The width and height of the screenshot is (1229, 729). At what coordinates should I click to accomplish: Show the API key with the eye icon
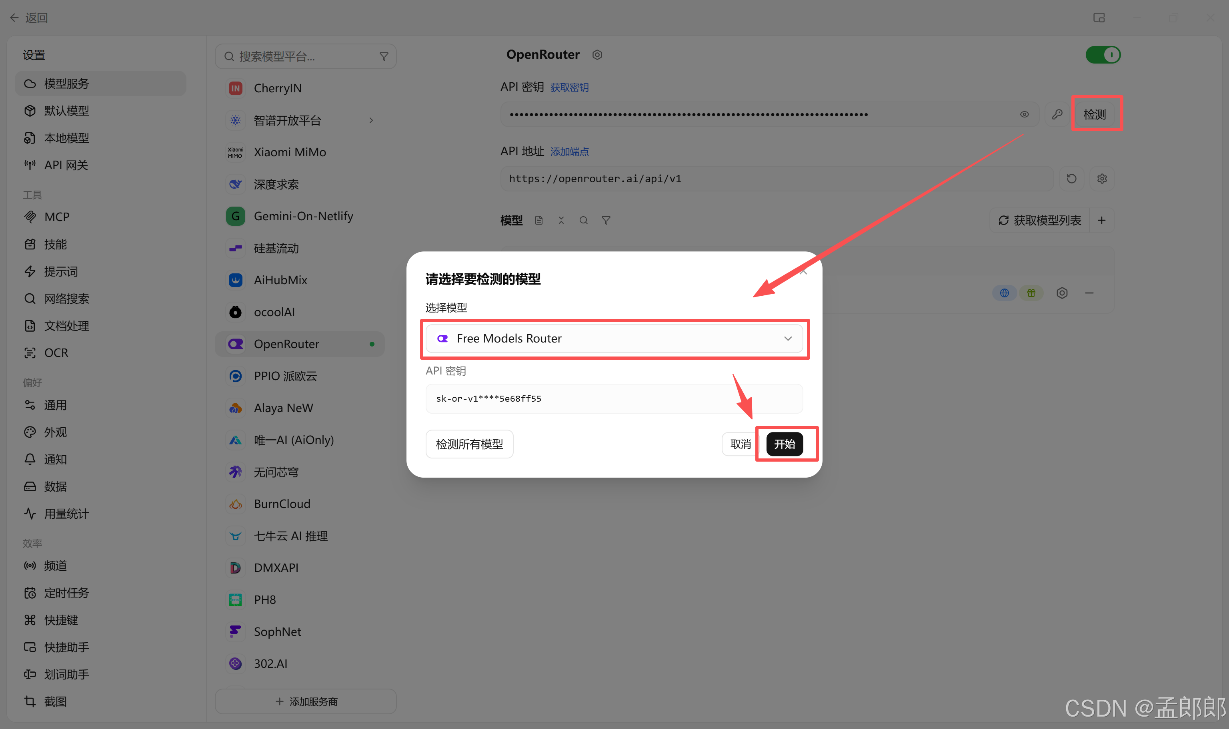tap(1024, 114)
